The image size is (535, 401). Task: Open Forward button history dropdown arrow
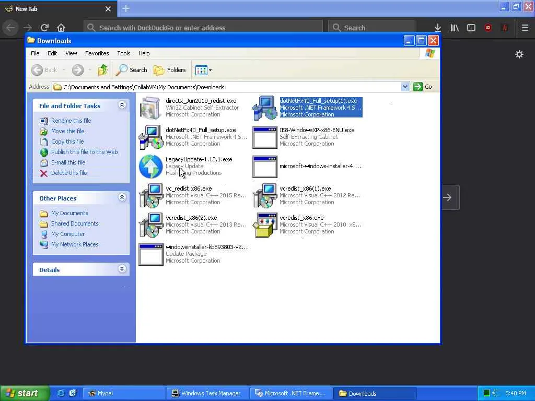[90, 70]
